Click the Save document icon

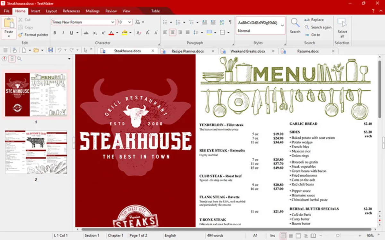(x=50, y=50)
